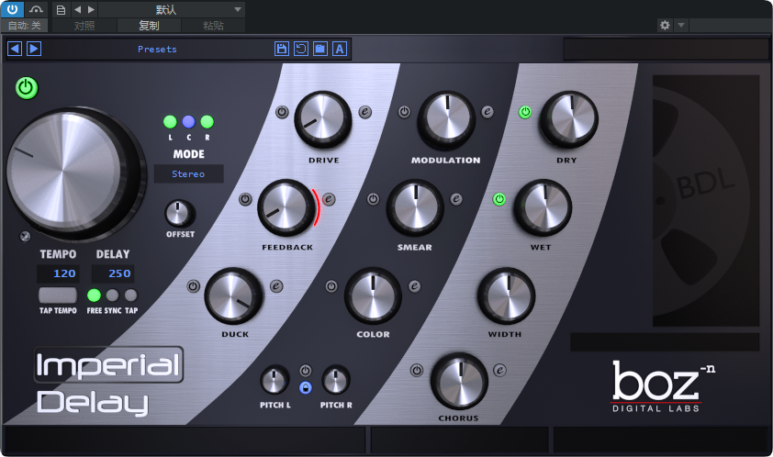Click the reload preset icon
773x457 pixels.
(x=301, y=49)
